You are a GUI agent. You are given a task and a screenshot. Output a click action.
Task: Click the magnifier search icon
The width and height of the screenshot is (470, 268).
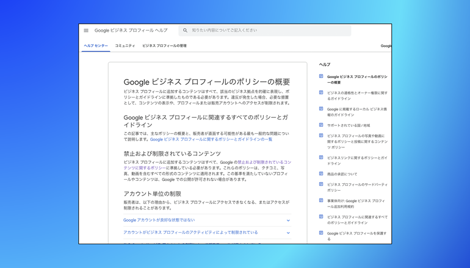[x=185, y=30]
